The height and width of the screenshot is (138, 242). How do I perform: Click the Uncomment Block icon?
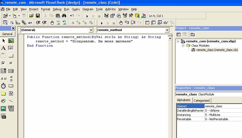[x=64, y=23]
